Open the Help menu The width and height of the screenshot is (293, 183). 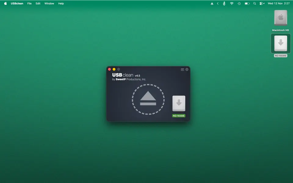tap(61, 3)
